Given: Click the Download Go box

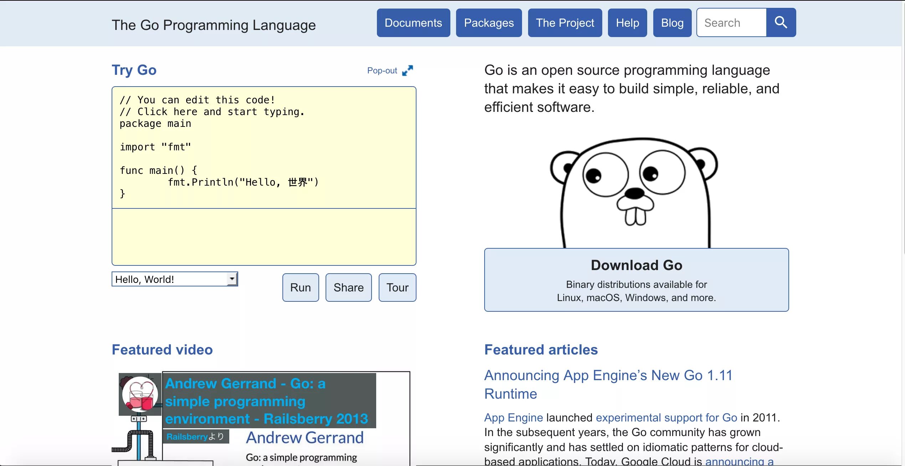Looking at the screenshot, I should click(x=636, y=280).
